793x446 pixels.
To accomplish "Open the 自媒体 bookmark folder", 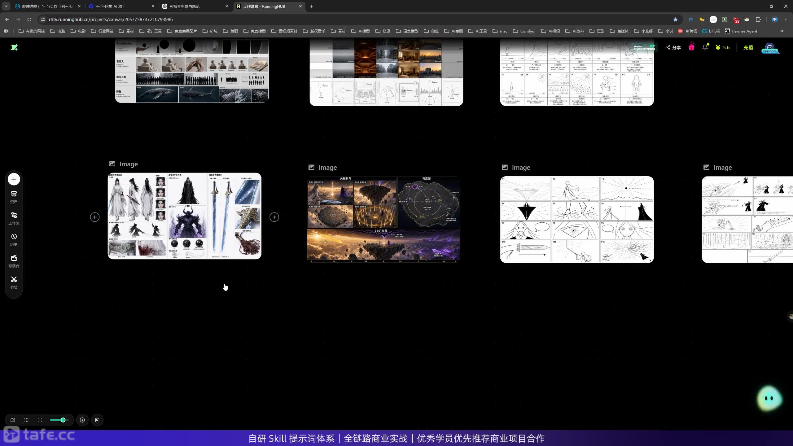I will pyautogui.click(x=619, y=31).
